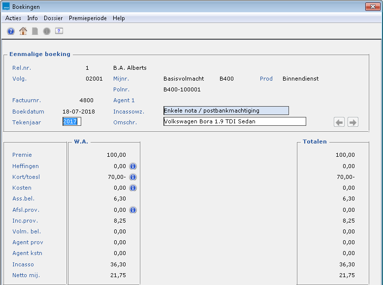The height and width of the screenshot is (285, 383).
Task: Go to previous record with left arrow
Action: [339, 122]
